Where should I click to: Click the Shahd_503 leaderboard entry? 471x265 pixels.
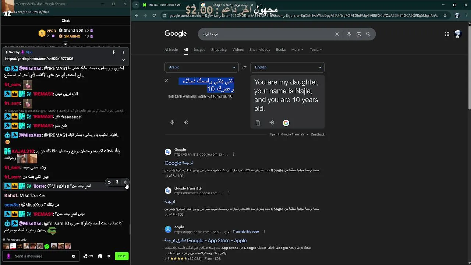pos(76,31)
